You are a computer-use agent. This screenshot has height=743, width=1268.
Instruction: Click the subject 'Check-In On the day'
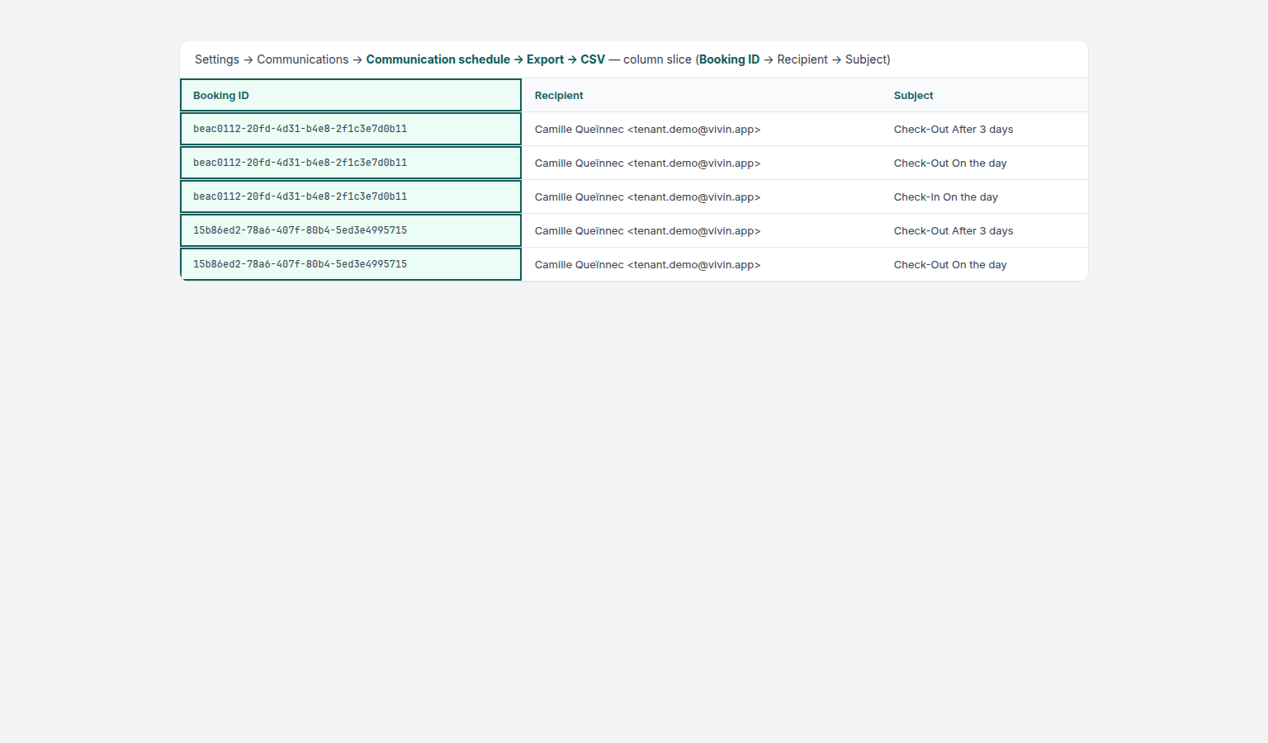[946, 197]
